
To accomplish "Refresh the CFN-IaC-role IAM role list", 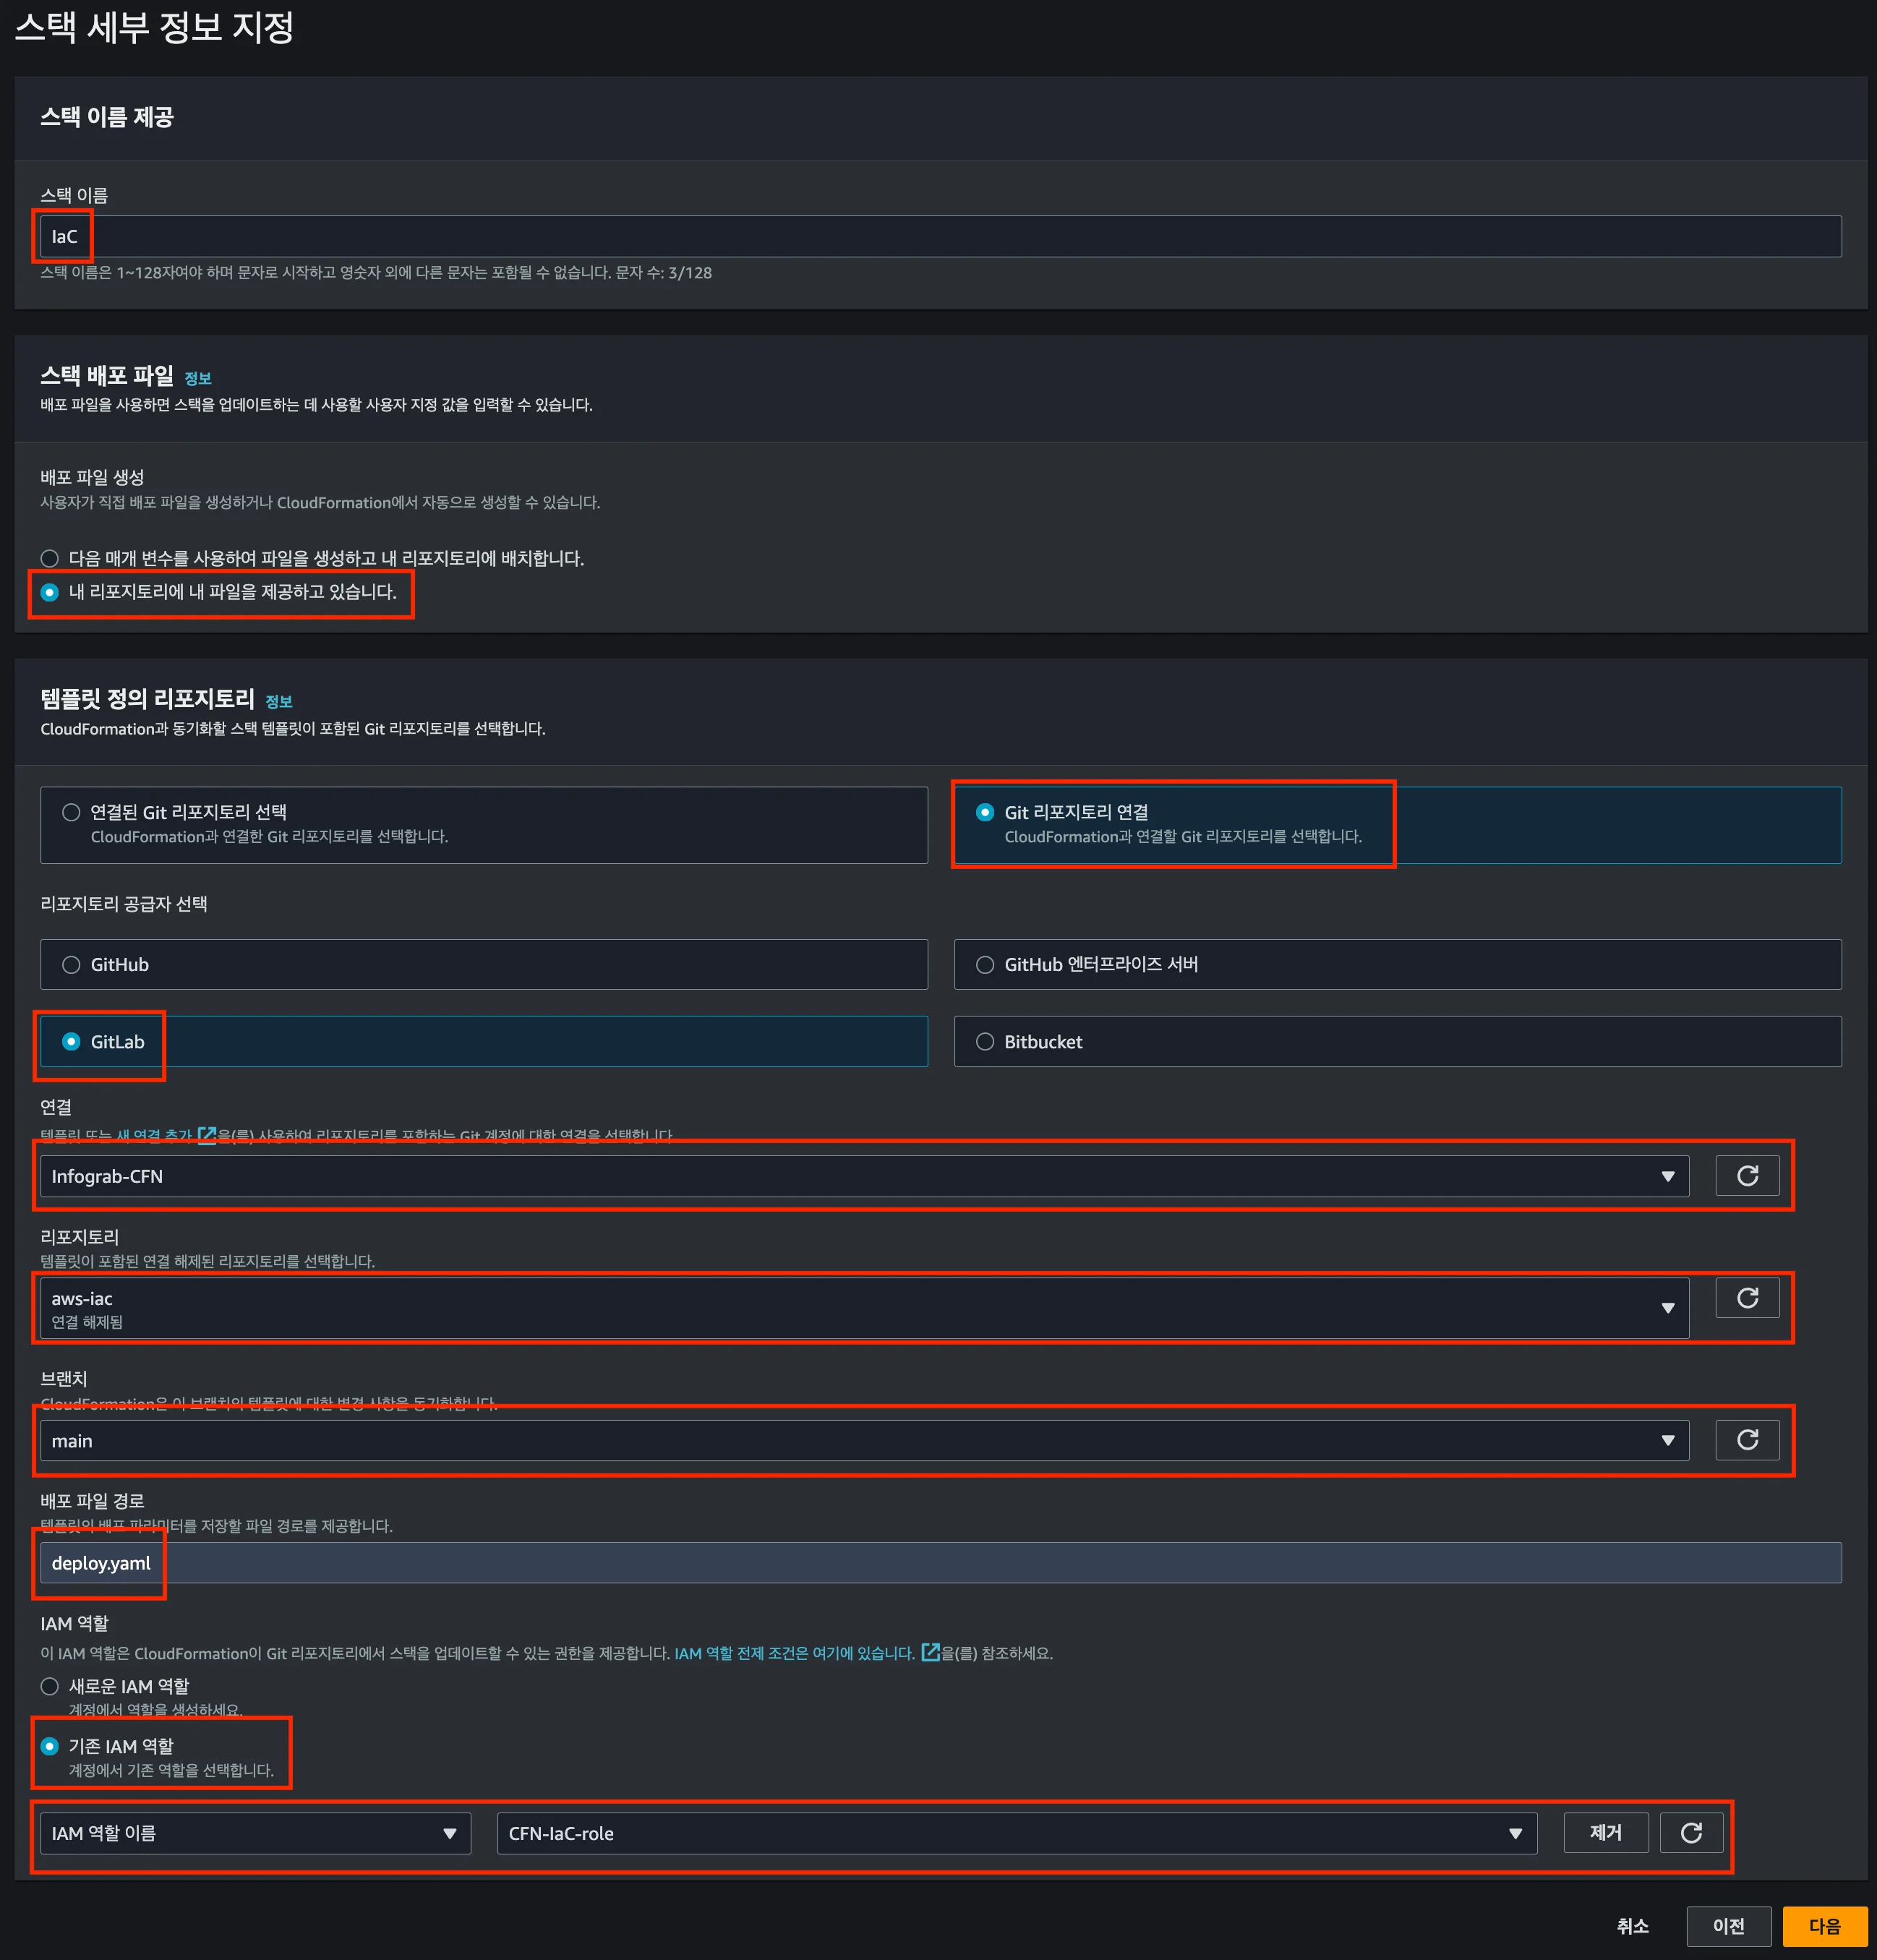I will point(1690,1833).
